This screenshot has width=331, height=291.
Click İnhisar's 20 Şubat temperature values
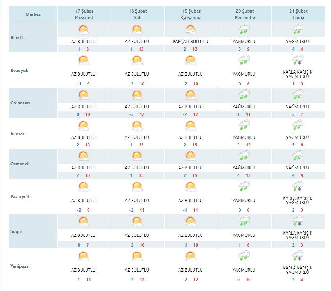244,145
